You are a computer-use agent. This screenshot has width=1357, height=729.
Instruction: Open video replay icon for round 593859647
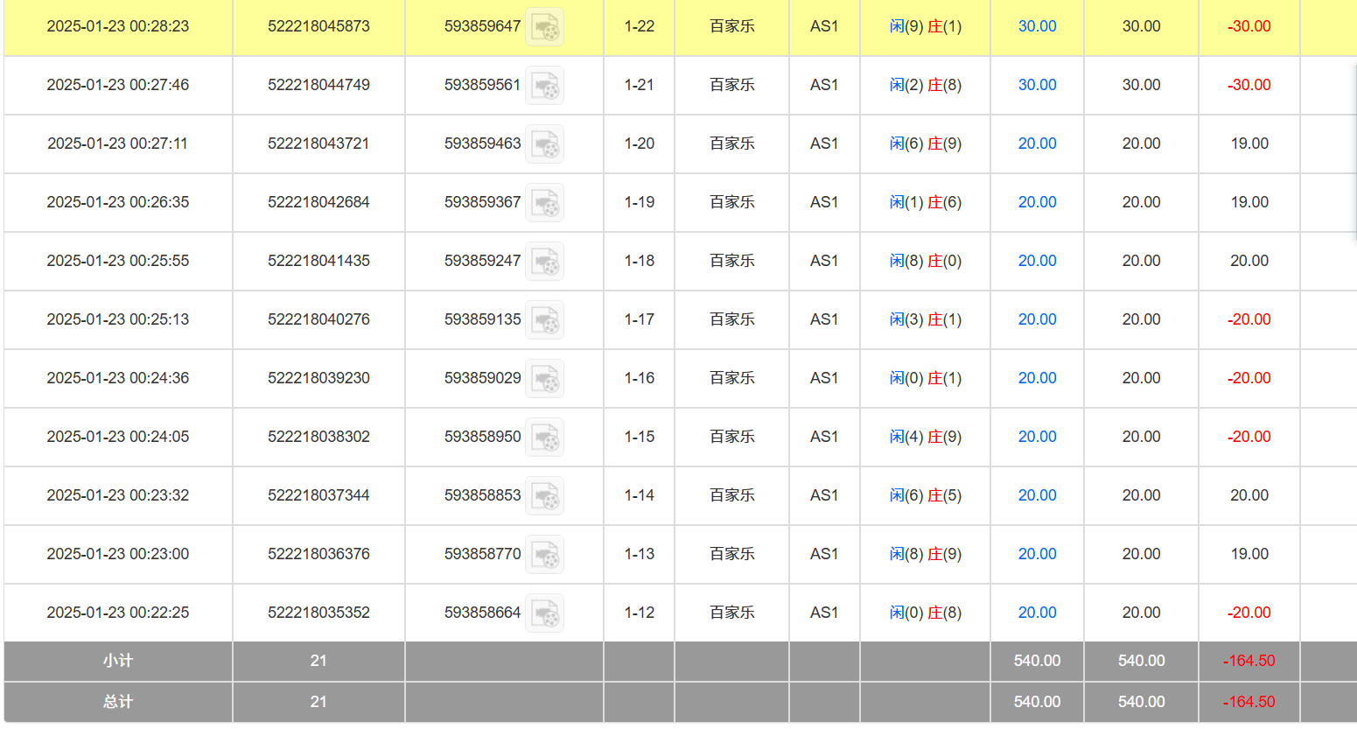(544, 27)
